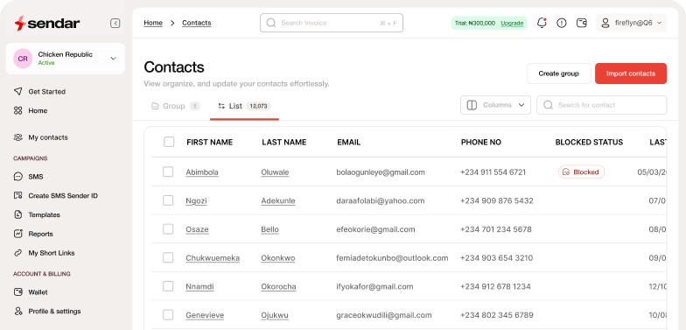Click the FIRST NAME column header
The image size is (686, 330).
click(210, 142)
